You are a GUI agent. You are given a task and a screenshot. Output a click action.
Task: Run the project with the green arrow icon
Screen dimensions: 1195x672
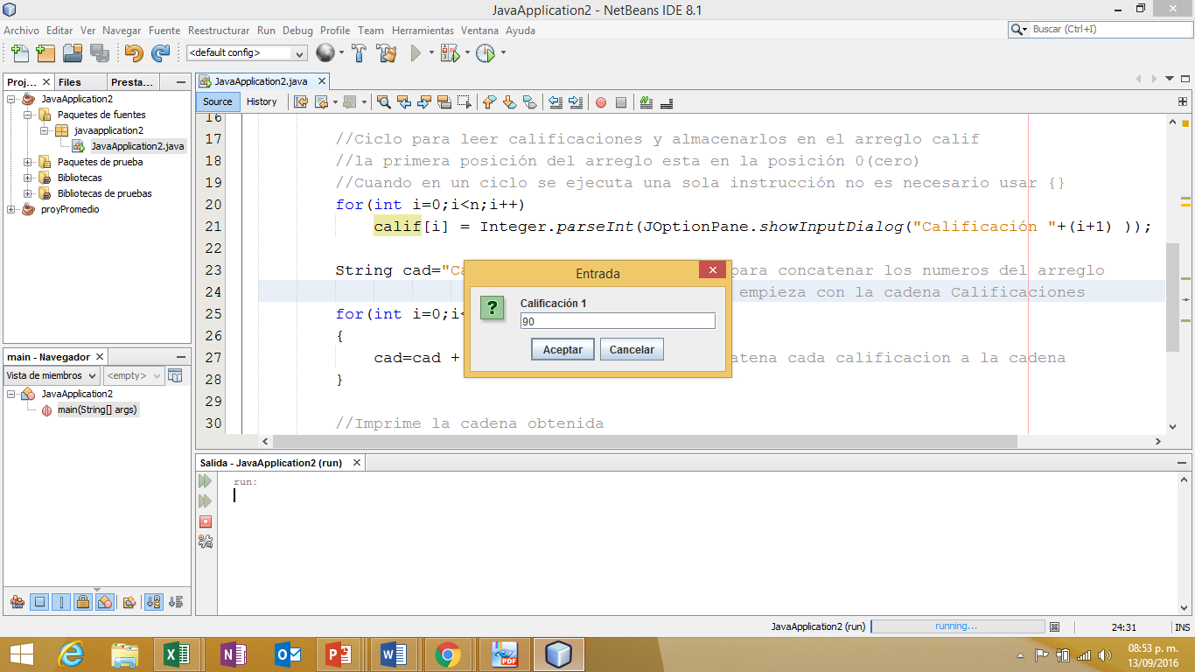[414, 52]
